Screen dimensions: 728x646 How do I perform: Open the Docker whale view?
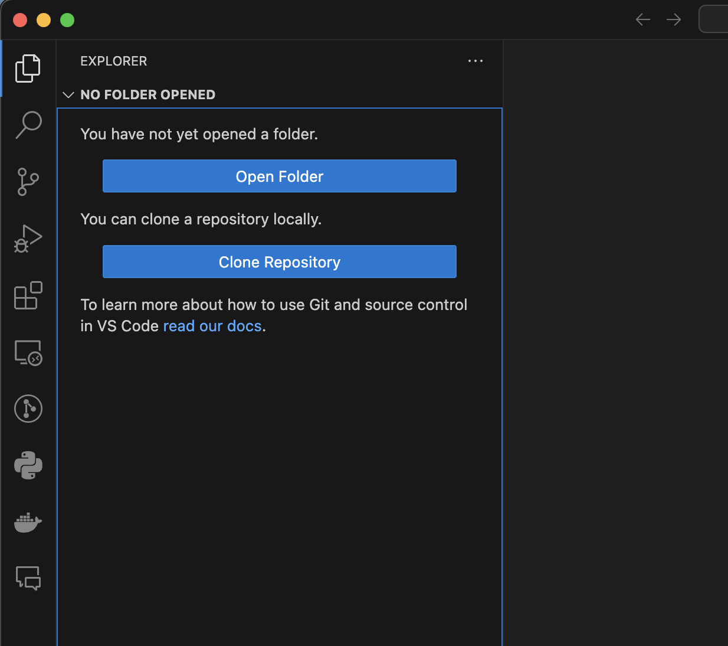(x=28, y=522)
